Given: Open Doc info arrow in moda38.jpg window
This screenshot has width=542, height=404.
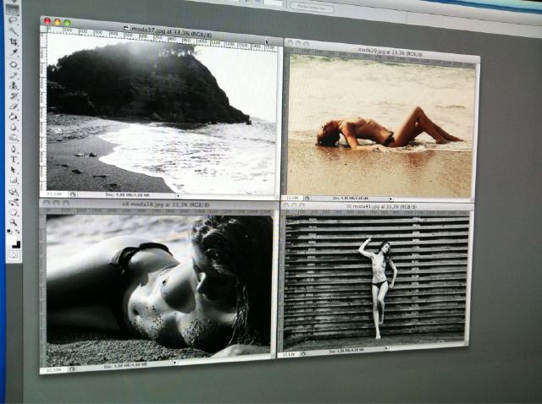Looking at the screenshot, I should (175, 363).
